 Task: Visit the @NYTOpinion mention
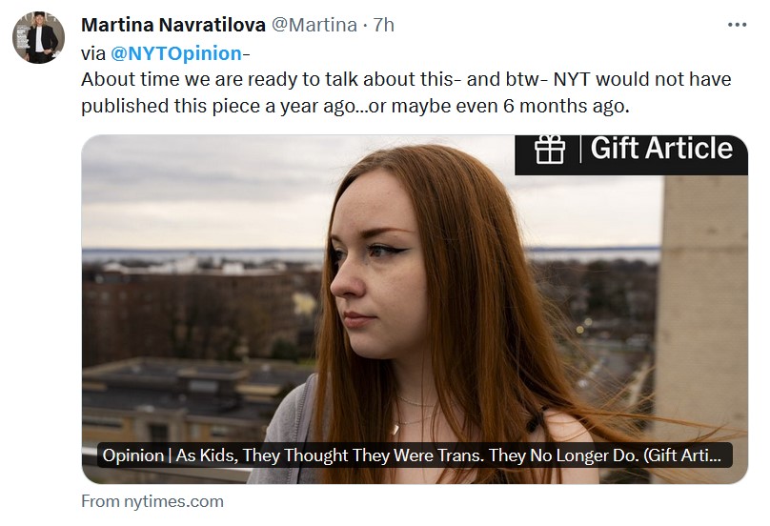176,52
